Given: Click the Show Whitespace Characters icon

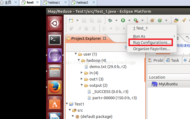Looking at the screenshot, I should (94, 29).
